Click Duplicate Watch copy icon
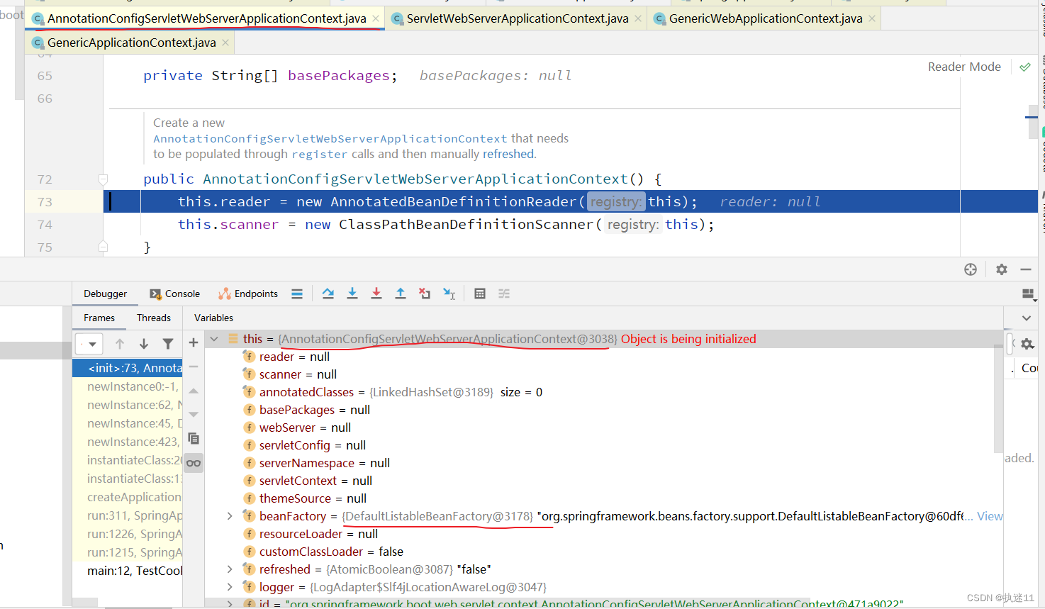Screen dimensions: 1045x609 (x=194, y=438)
